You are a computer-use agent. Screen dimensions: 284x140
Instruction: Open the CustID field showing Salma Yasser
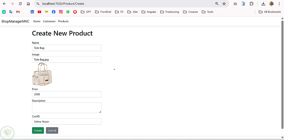67,122
